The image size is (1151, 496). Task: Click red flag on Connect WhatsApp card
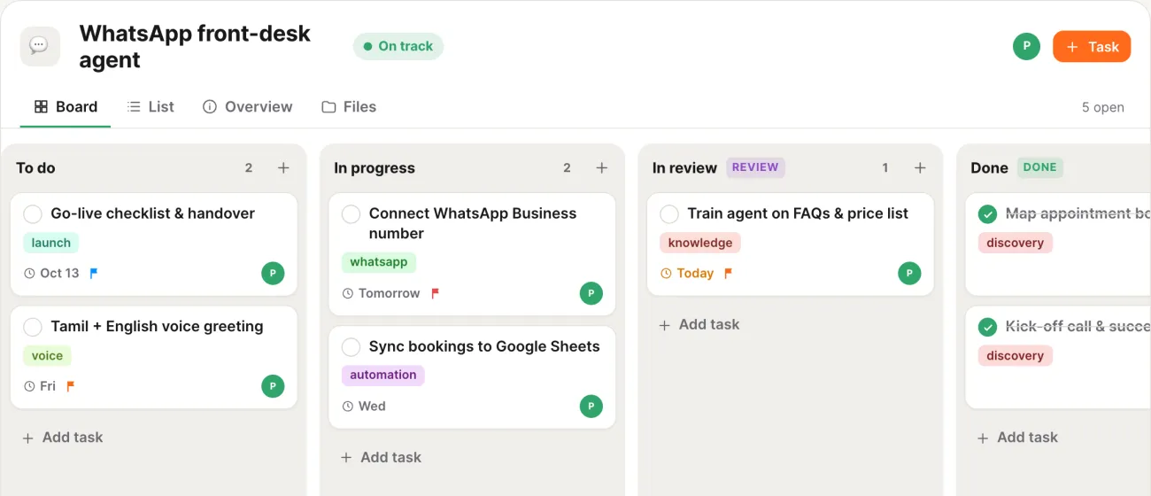point(435,293)
